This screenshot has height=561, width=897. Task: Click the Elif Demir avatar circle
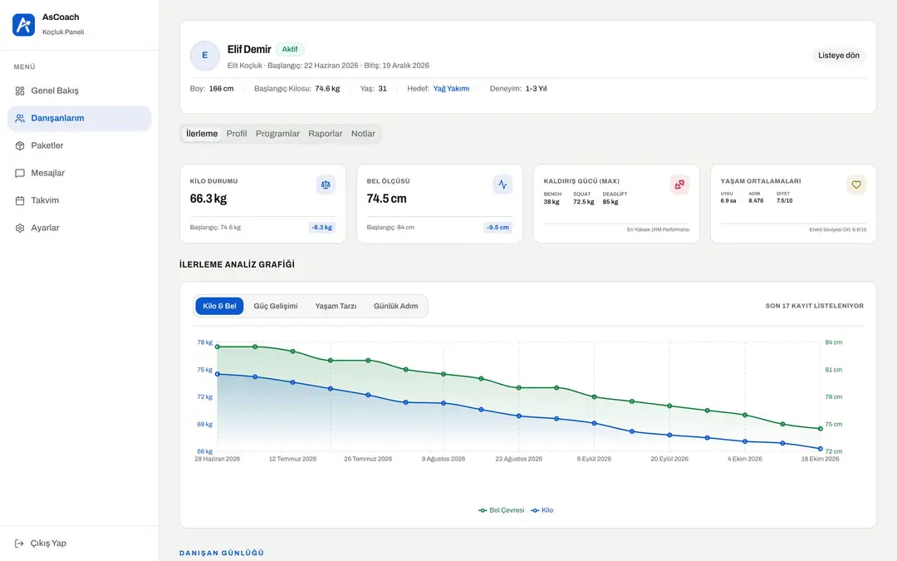click(205, 56)
